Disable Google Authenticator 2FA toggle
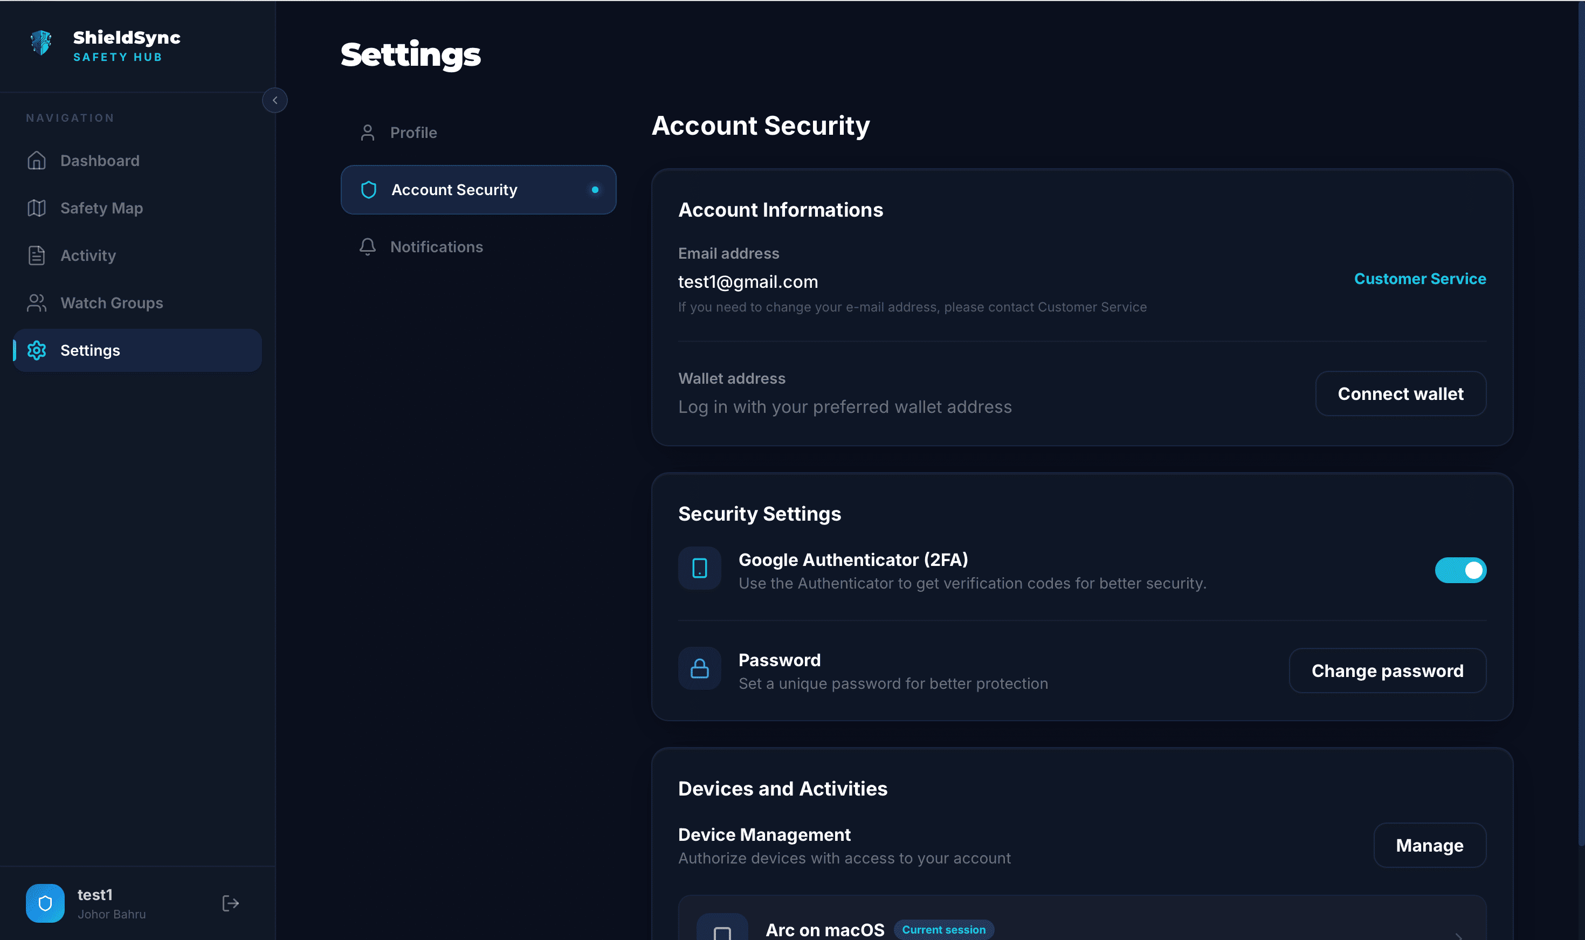Image resolution: width=1585 pixels, height=940 pixels. [x=1459, y=570]
